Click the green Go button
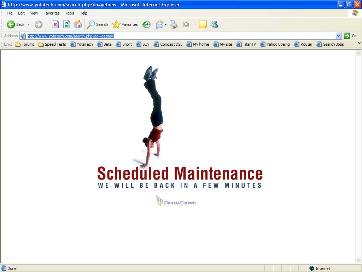 tap(350, 36)
